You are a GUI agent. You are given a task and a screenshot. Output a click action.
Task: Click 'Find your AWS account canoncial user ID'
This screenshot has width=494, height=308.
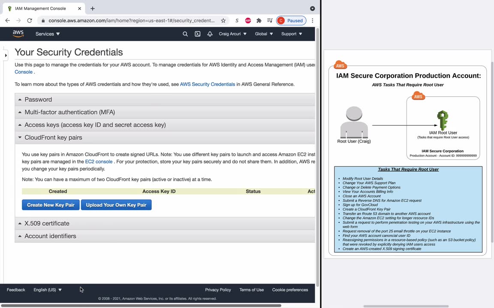376,235
